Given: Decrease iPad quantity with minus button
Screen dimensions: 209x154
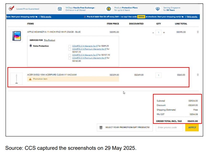Looking at the screenshot, I should coord(153,33).
